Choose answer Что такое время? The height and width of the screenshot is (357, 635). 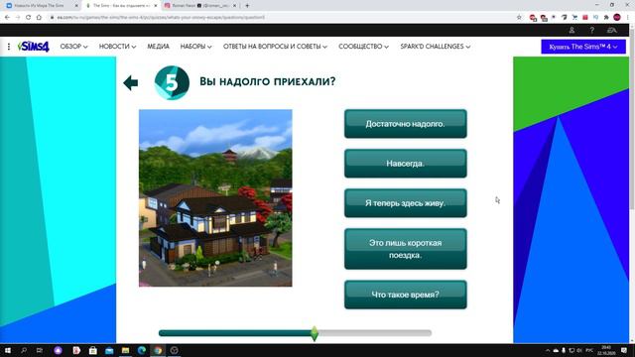tap(406, 295)
